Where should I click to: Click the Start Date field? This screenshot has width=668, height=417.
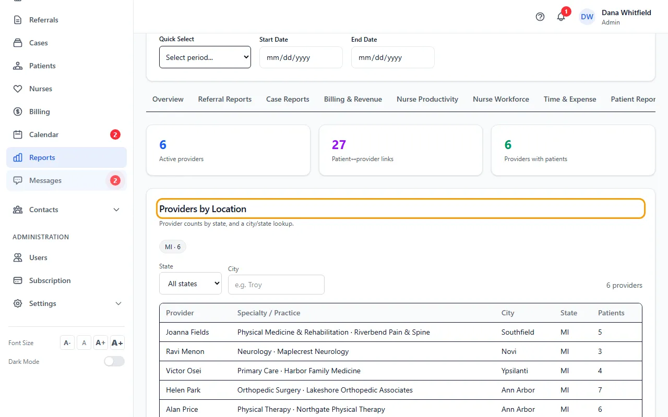[301, 57]
